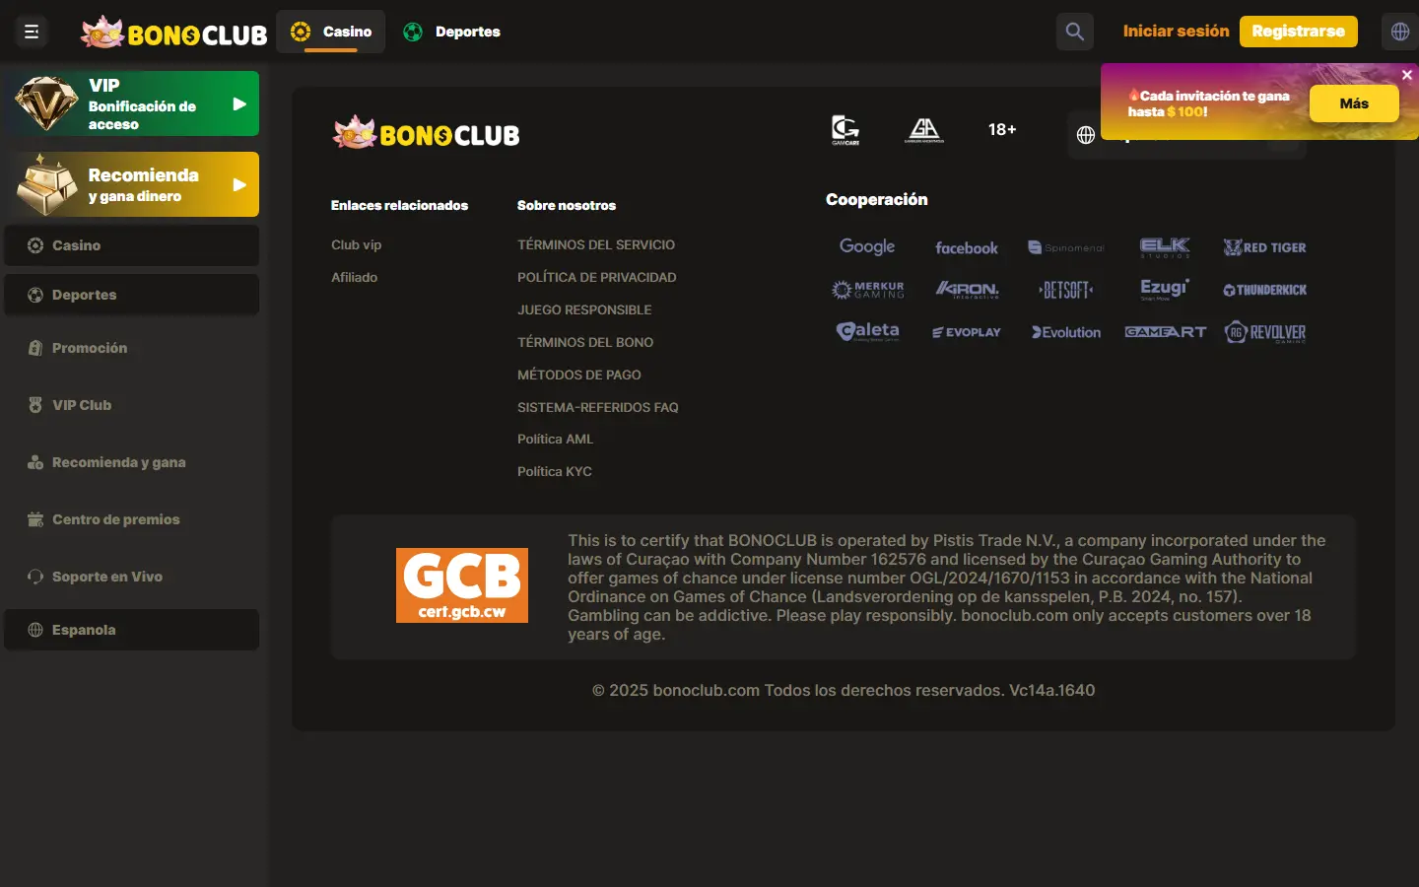The width and height of the screenshot is (1419, 887).
Task: Click Iniciar sesión link
Action: [x=1176, y=32]
